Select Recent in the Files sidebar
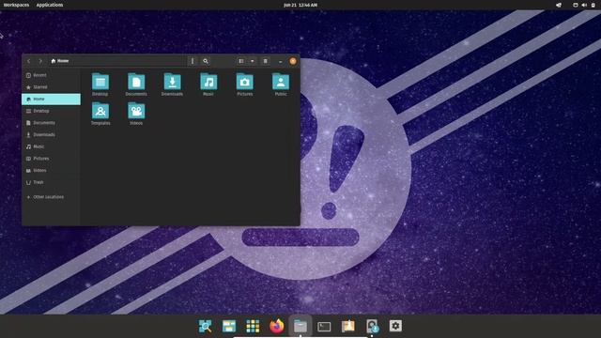The width and height of the screenshot is (601, 338). coord(52,75)
